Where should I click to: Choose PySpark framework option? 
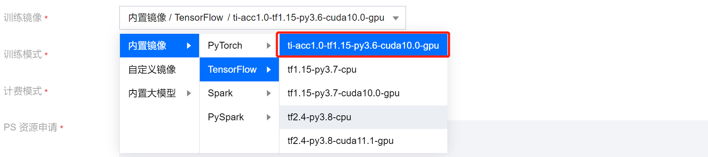click(226, 117)
